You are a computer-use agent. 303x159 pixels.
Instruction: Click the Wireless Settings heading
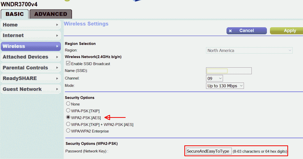86,24
